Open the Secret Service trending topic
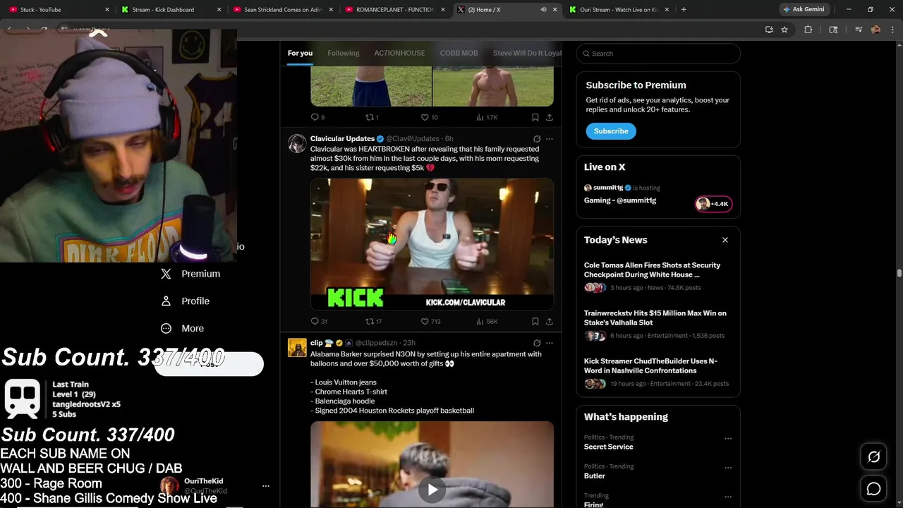 click(608, 447)
